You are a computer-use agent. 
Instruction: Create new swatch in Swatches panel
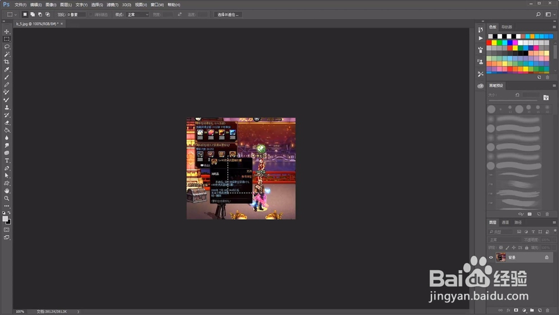pos(539,77)
